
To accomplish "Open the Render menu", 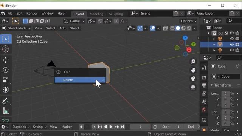I will click(x=32, y=14).
